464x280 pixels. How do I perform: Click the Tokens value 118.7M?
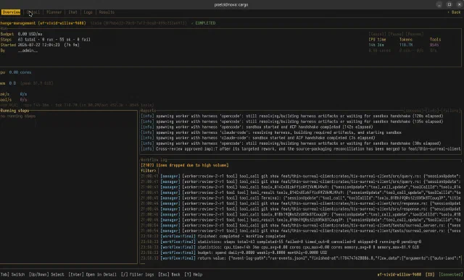(x=406, y=45)
